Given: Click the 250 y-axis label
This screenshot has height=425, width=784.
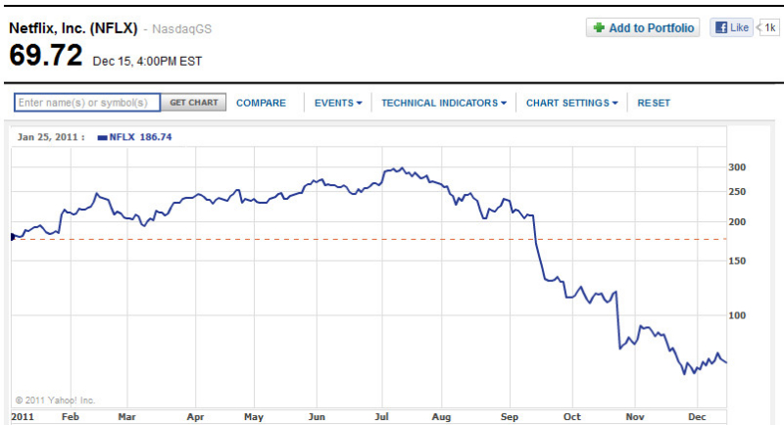Looking at the screenshot, I should [x=737, y=192].
